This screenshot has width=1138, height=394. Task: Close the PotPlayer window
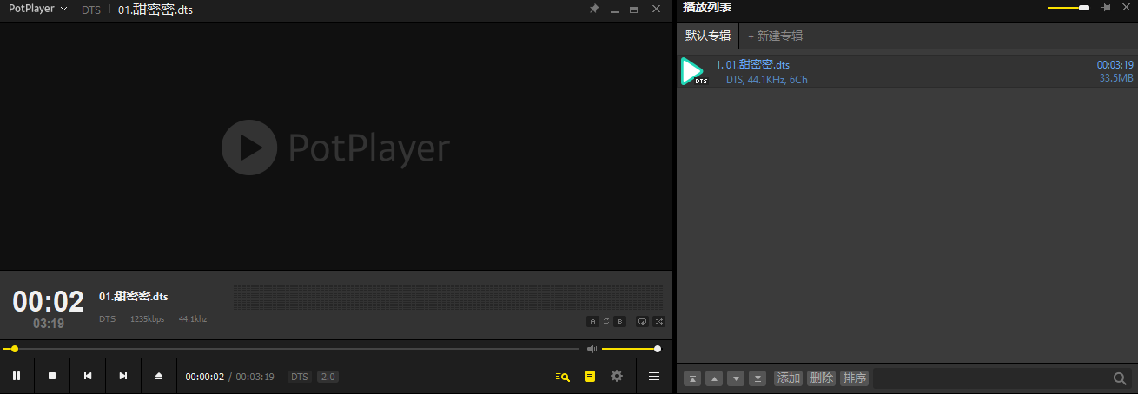tap(656, 9)
